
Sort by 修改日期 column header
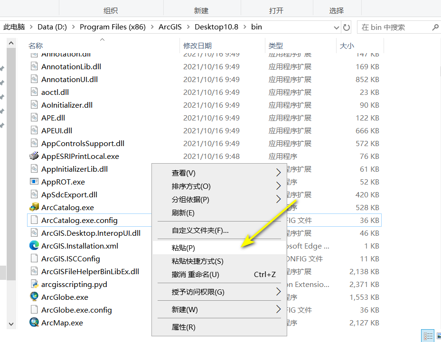click(x=197, y=46)
